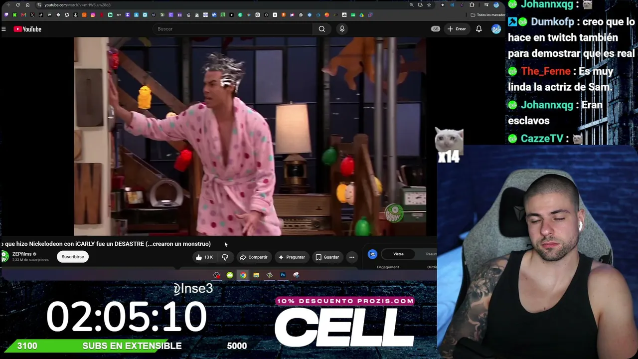Click the magnifier search button
This screenshot has height=359, width=638.
[x=322, y=29]
